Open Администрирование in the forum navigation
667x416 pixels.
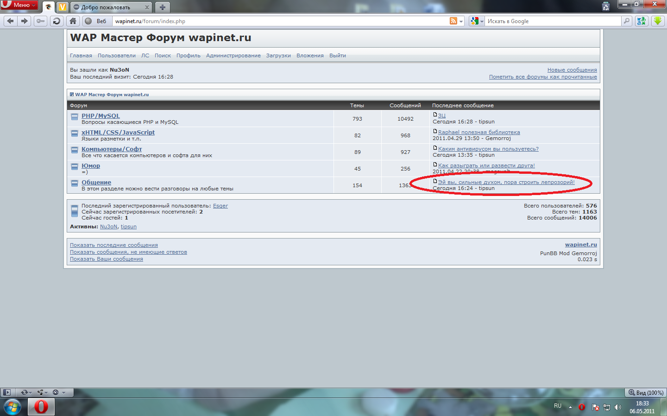[233, 55]
